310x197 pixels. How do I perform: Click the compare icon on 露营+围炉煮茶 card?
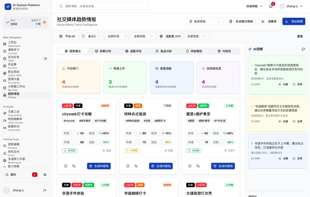click(198, 166)
